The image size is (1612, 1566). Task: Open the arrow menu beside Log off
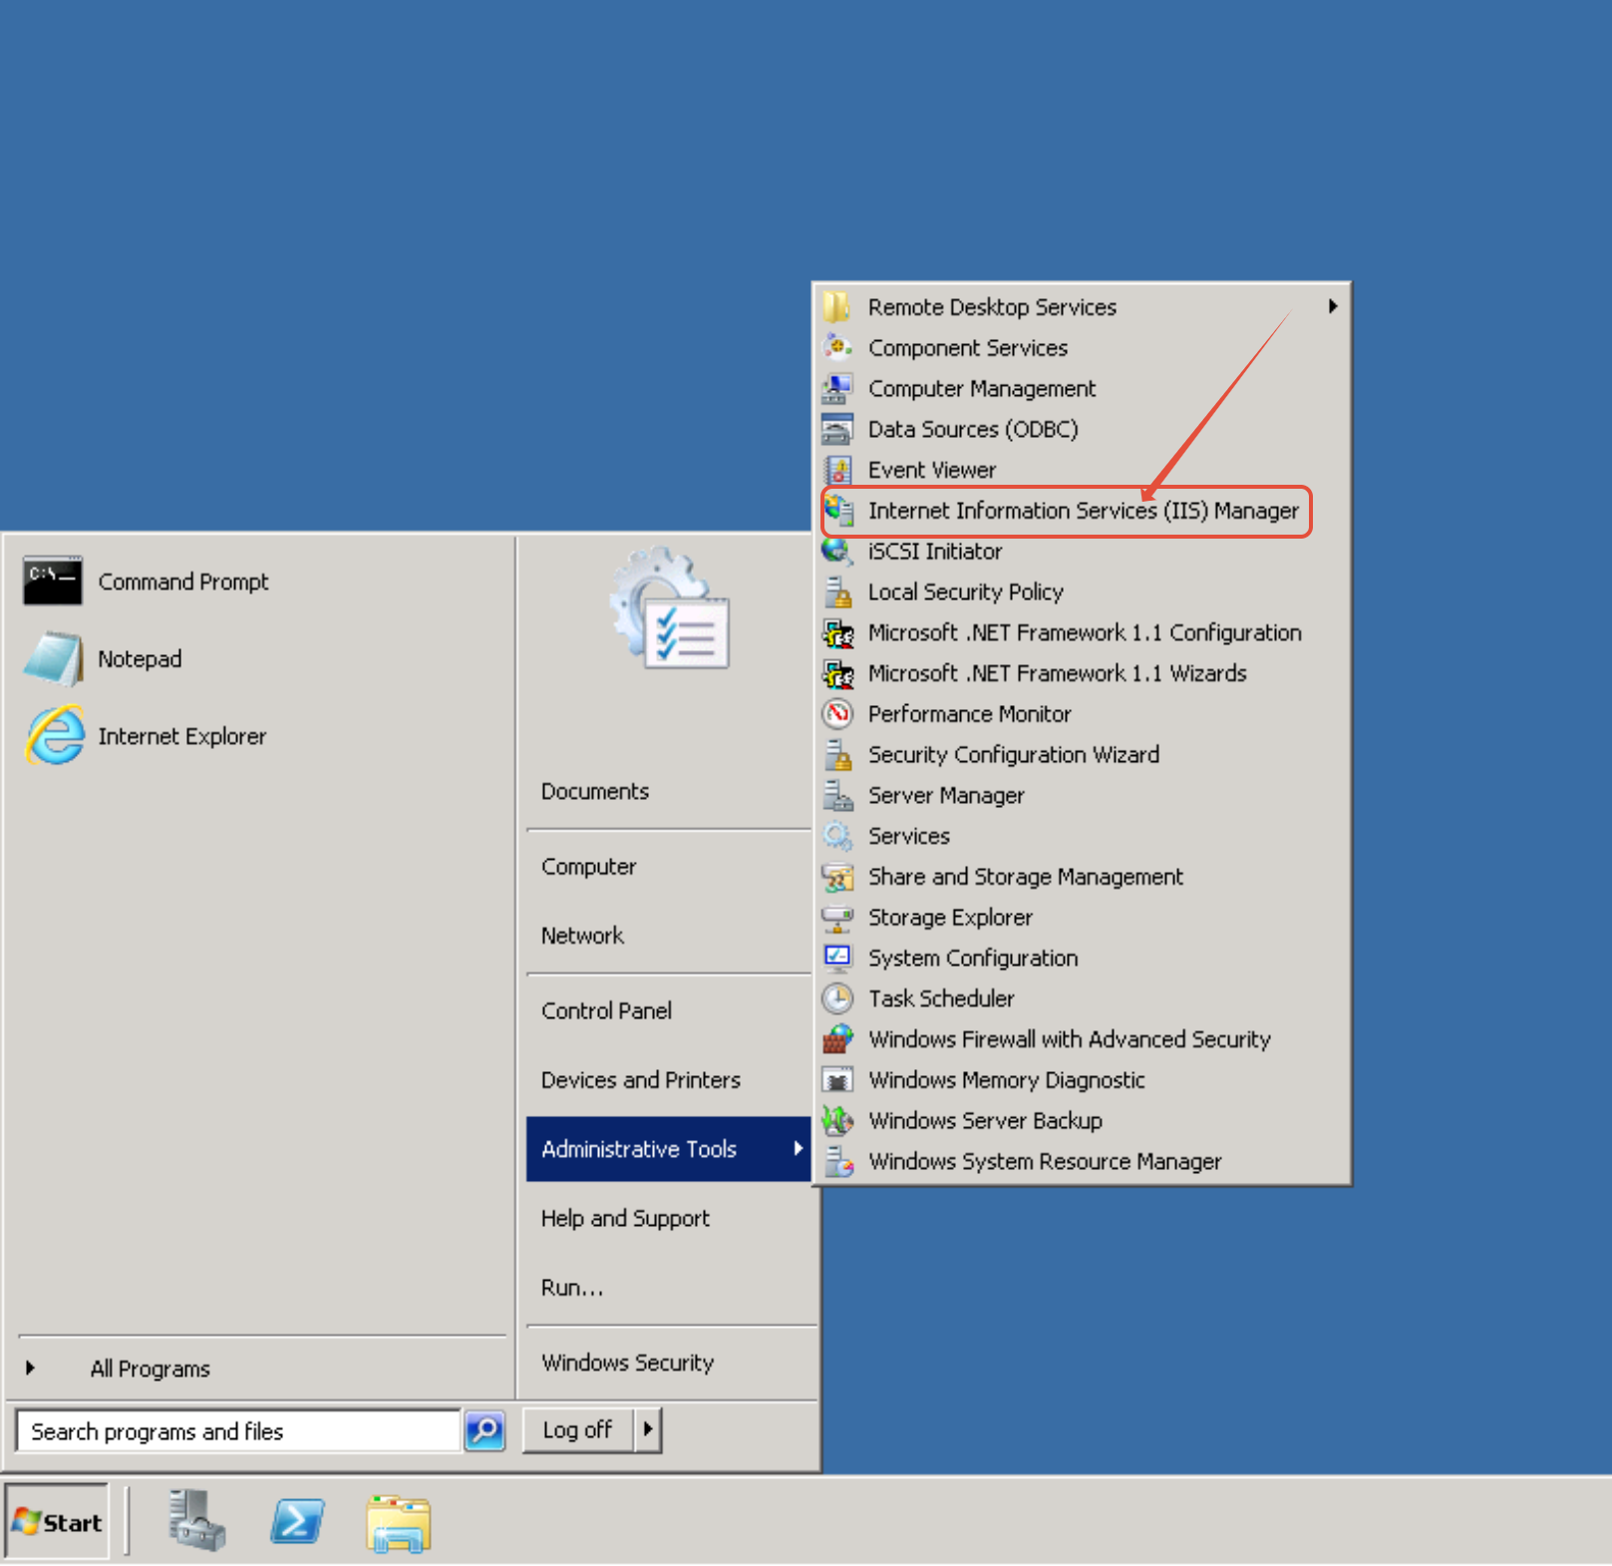pos(648,1430)
